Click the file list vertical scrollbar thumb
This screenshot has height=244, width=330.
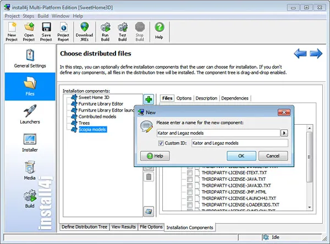pyautogui.click(x=309, y=157)
